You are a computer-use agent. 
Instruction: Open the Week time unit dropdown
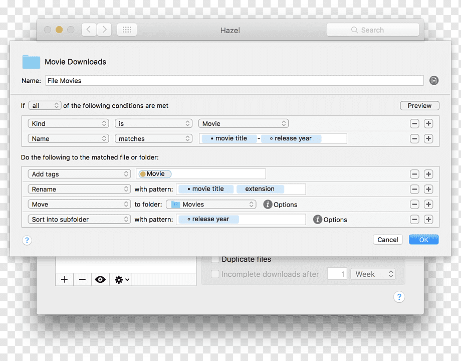[373, 274]
